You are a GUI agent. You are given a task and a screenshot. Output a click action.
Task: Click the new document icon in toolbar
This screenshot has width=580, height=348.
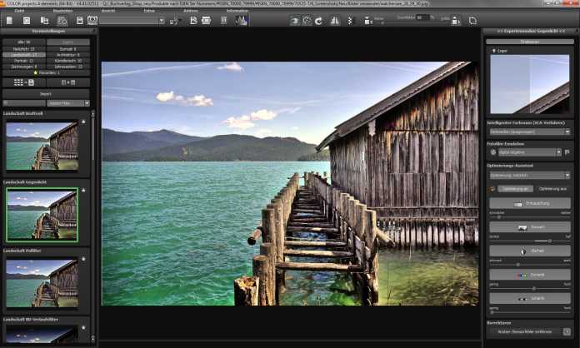pos(8,19)
